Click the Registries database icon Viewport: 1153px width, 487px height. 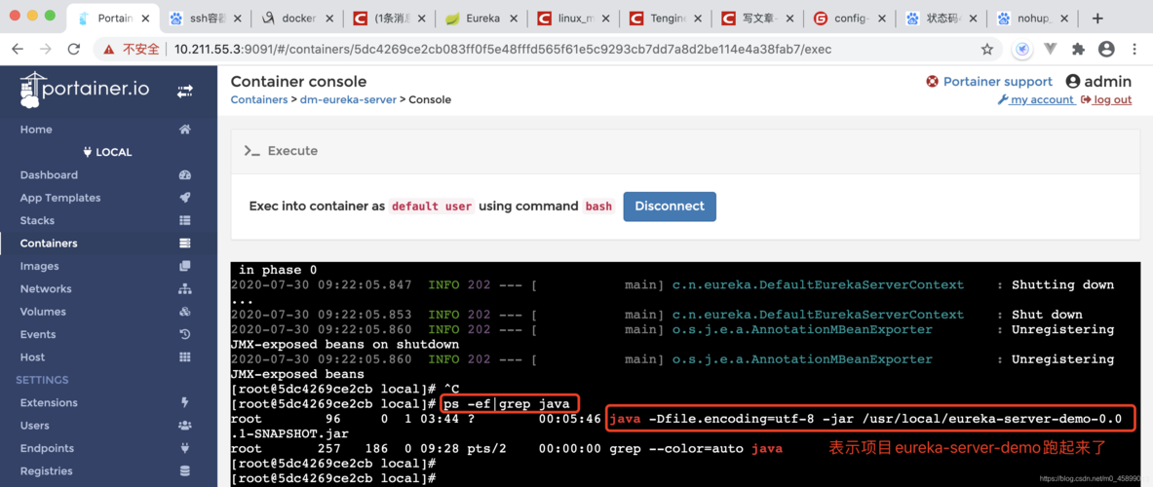[185, 470]
